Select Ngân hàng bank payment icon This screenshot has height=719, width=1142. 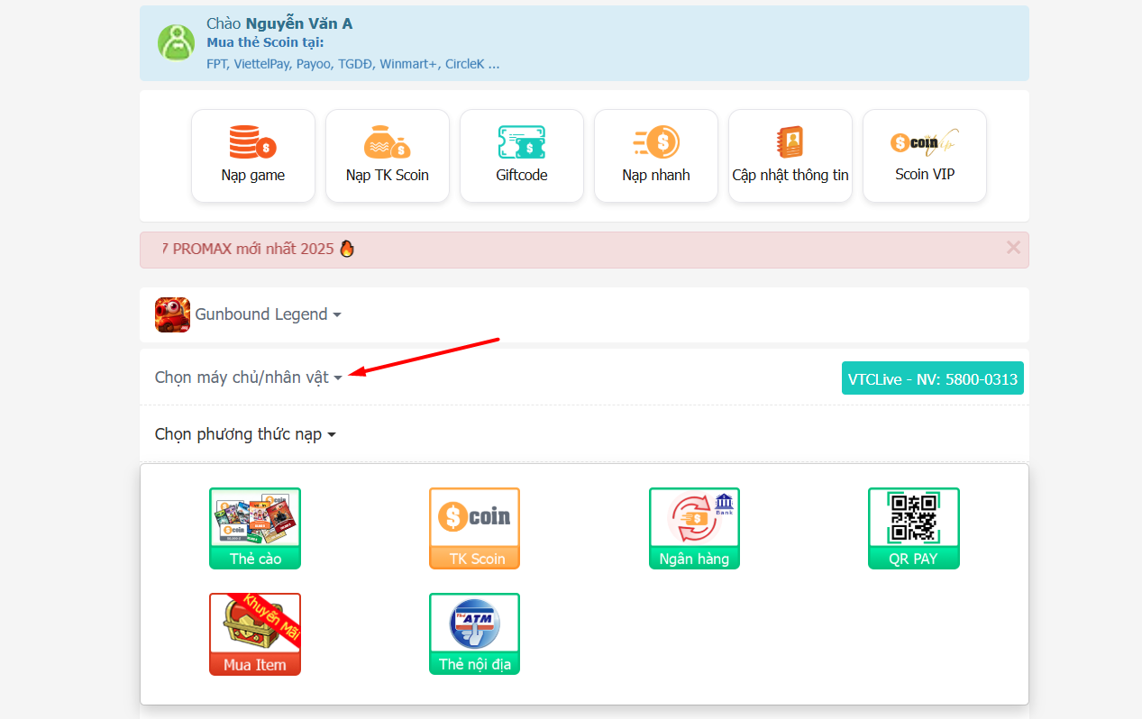pos(694,528)
